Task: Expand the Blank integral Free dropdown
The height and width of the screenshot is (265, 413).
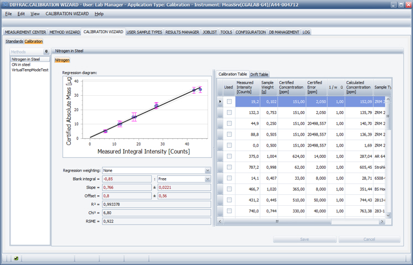Action: tap(208, 179)
